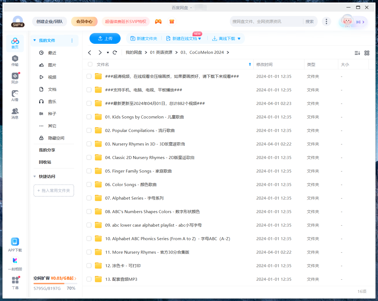Open the 消息 messages icon
The height and width of the screenshot is (301, 378).
tap(15, 113)
